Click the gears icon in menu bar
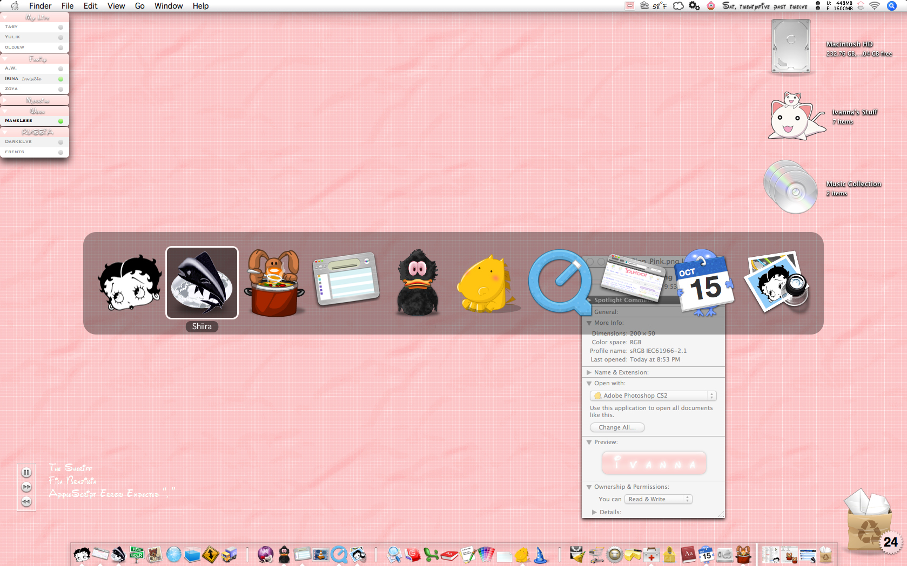 pos(694,6)
